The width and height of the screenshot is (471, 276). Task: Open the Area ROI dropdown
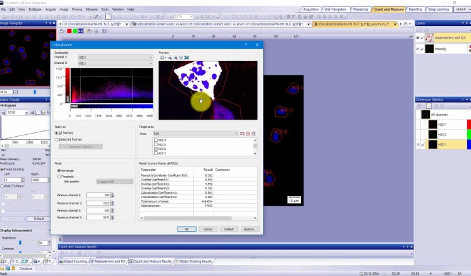(195, 134)
